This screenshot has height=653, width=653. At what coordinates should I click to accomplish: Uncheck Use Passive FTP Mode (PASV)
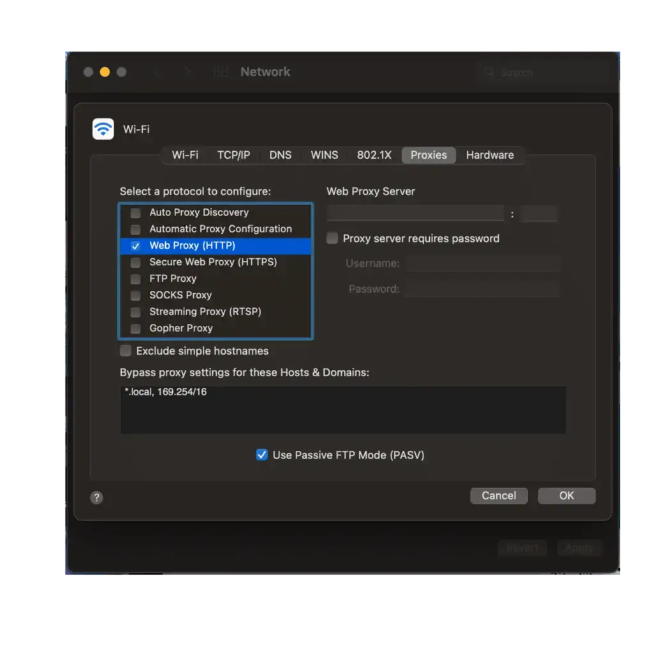tap(262, 455)
